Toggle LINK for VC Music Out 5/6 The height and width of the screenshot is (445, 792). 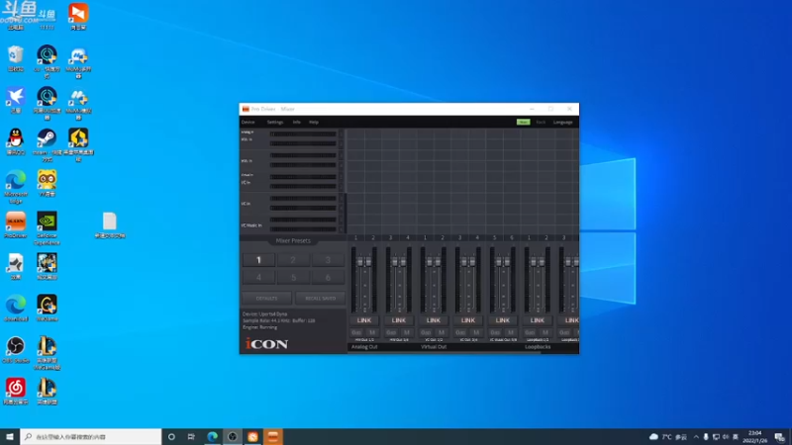point(503,320)
